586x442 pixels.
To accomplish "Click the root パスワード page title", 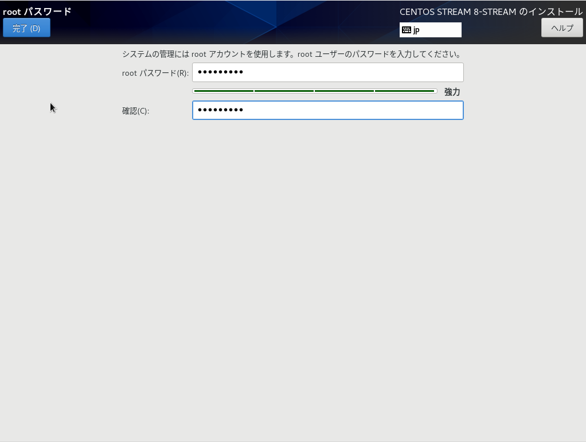I will coord(37,11).
